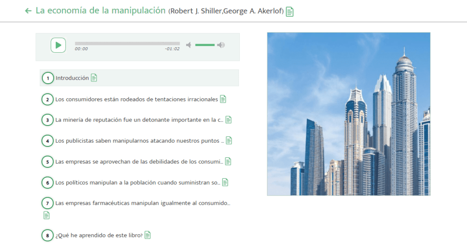This screenshot has height=251, width=467.
Task: Click the number 6 chapter circle
Action: (x=47, y=183)
